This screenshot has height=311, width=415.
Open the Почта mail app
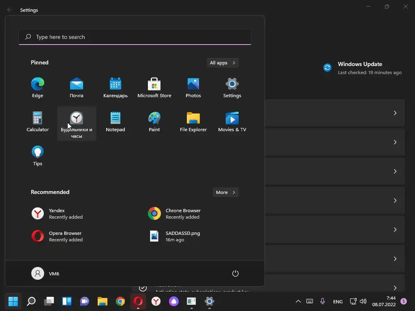tap(77, 88)
